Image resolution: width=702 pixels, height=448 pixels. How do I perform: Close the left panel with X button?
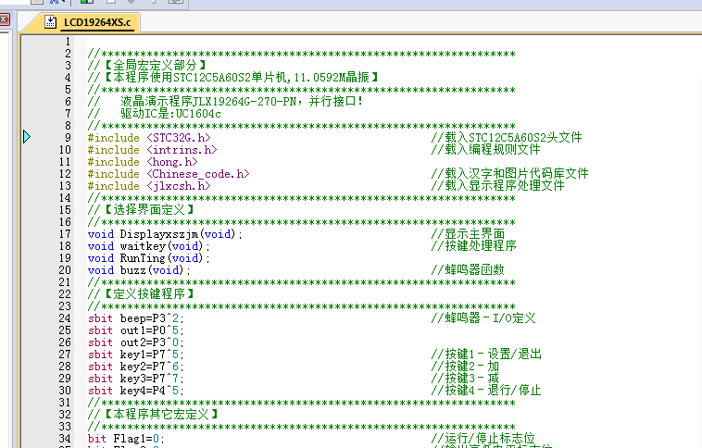click(x=4, y=19)
